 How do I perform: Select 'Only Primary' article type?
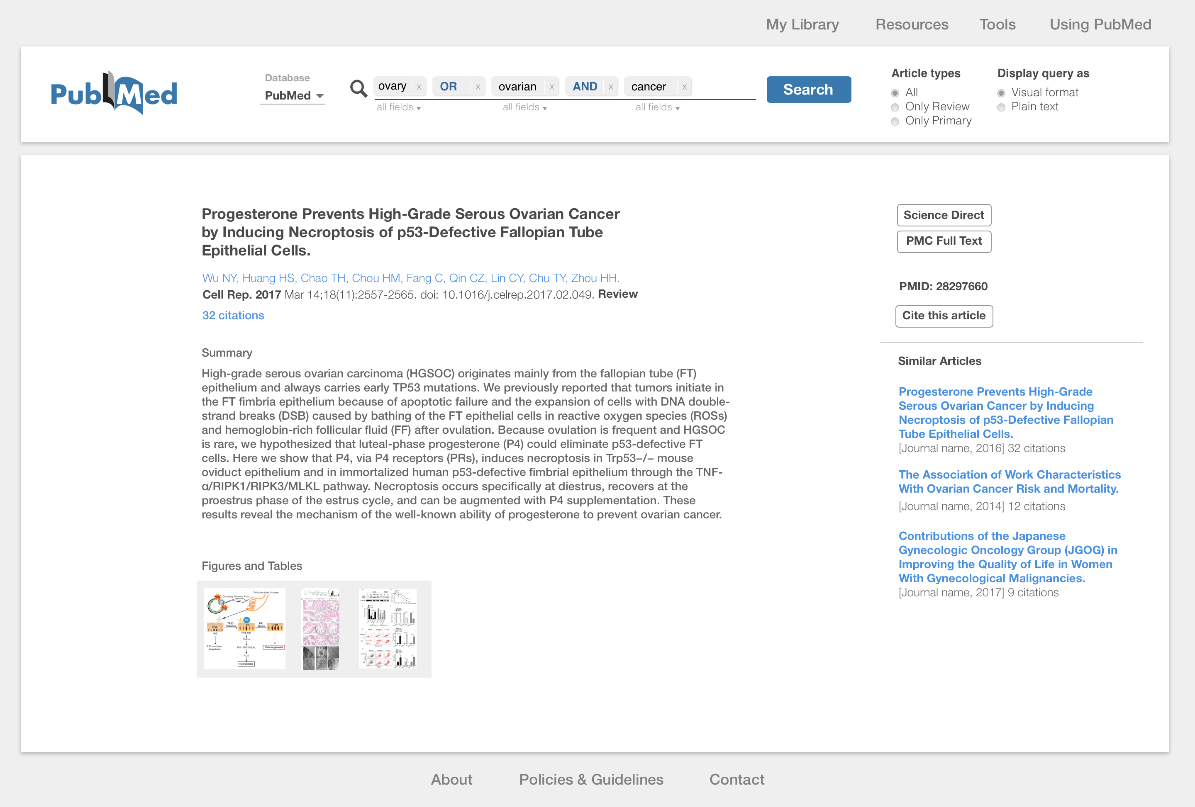click(x=895, y=122)
